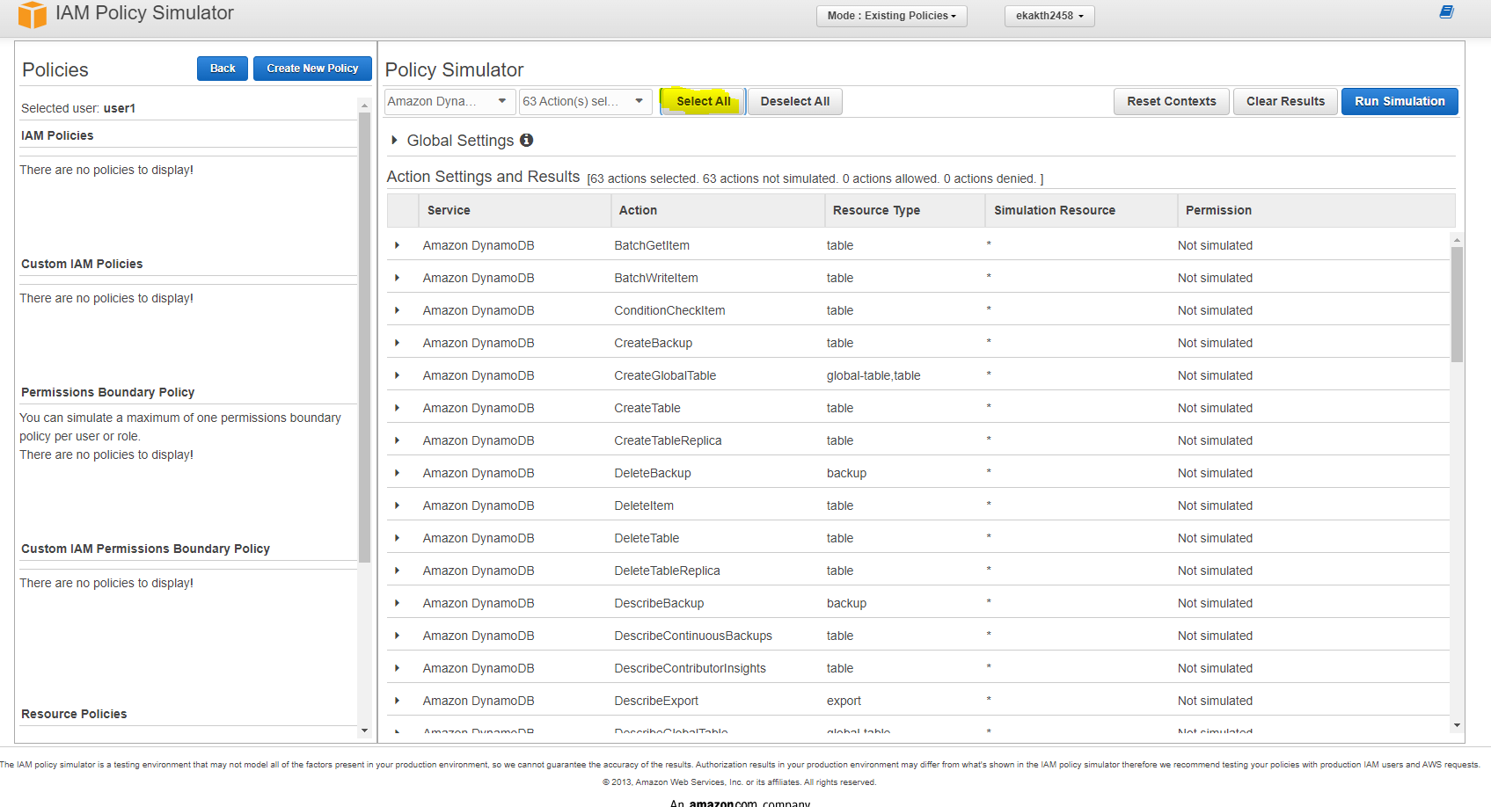Click 'Amazon DynamoDB' in the CreateTable row

(x=479, y=408)
